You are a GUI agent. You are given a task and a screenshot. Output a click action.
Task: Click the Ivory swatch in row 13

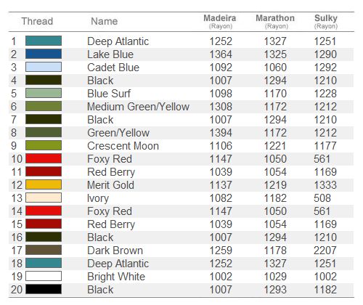[x=44, y=198]
